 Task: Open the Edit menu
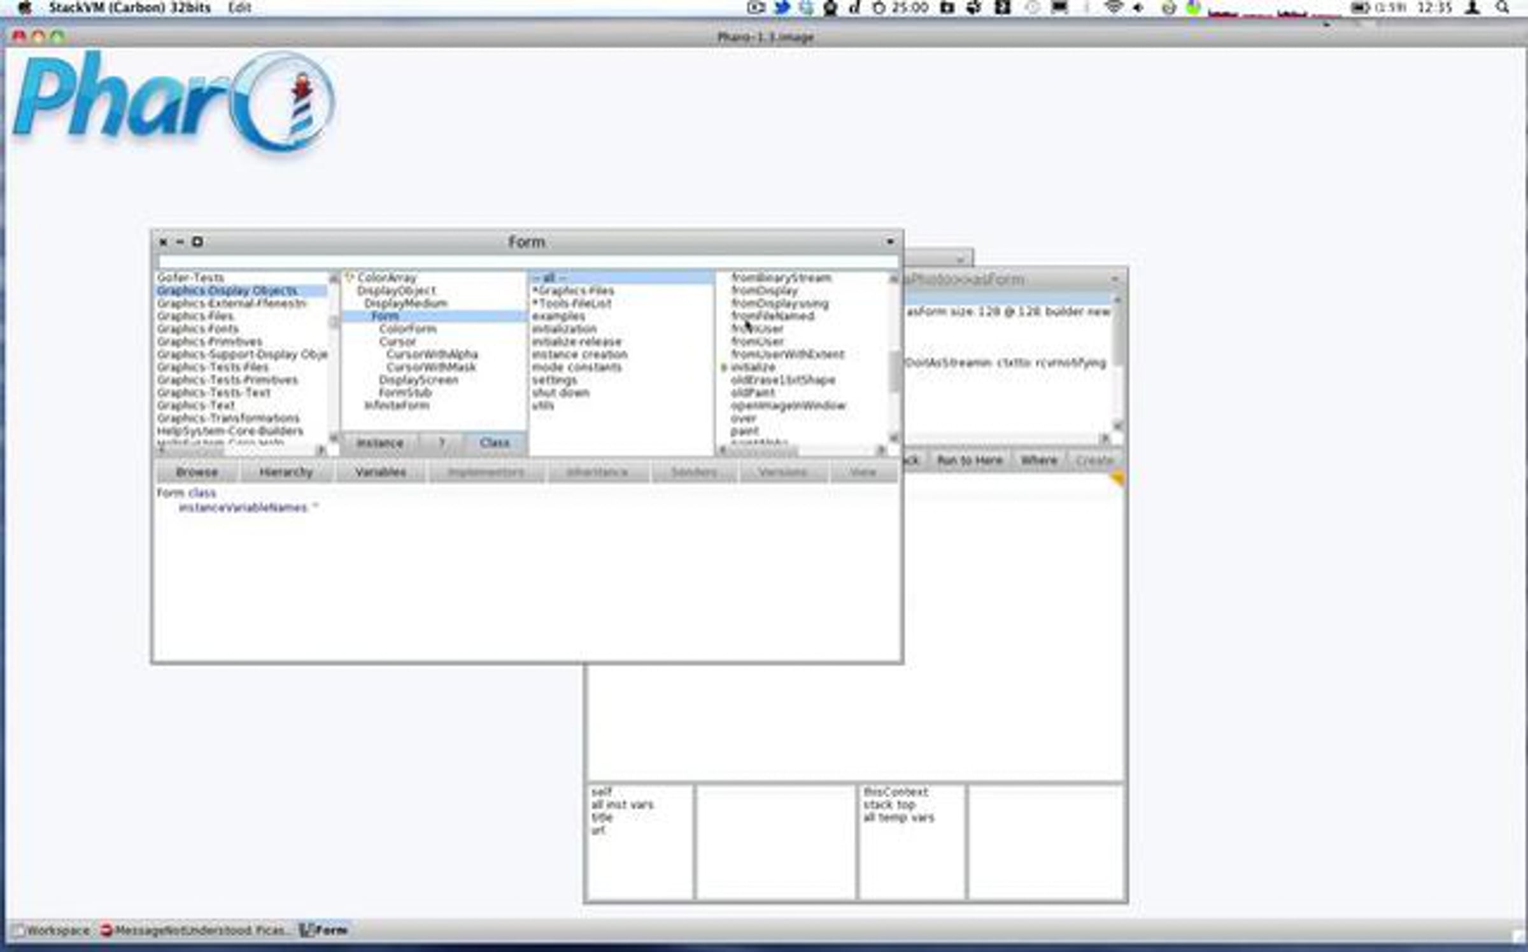[x=239, y=8]
